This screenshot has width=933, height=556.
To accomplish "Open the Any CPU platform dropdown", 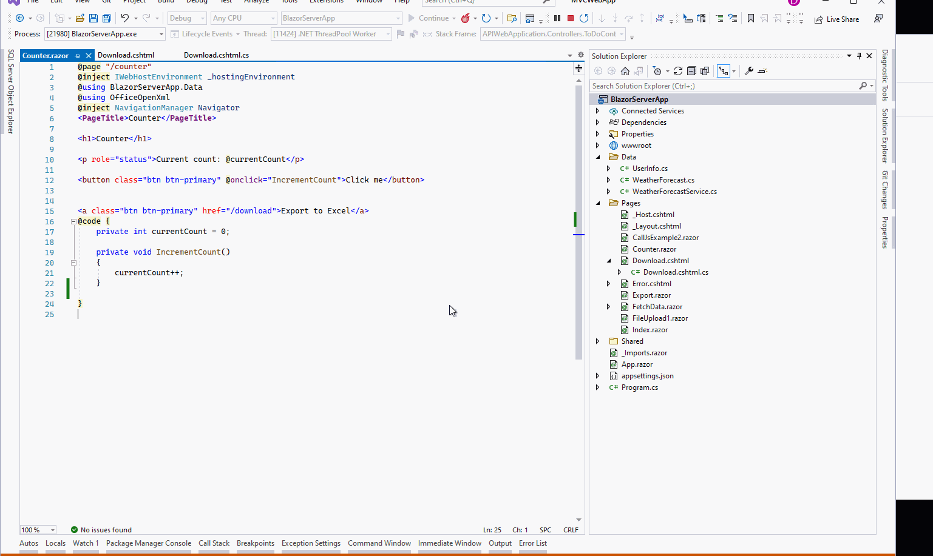I will pos(244,18).
